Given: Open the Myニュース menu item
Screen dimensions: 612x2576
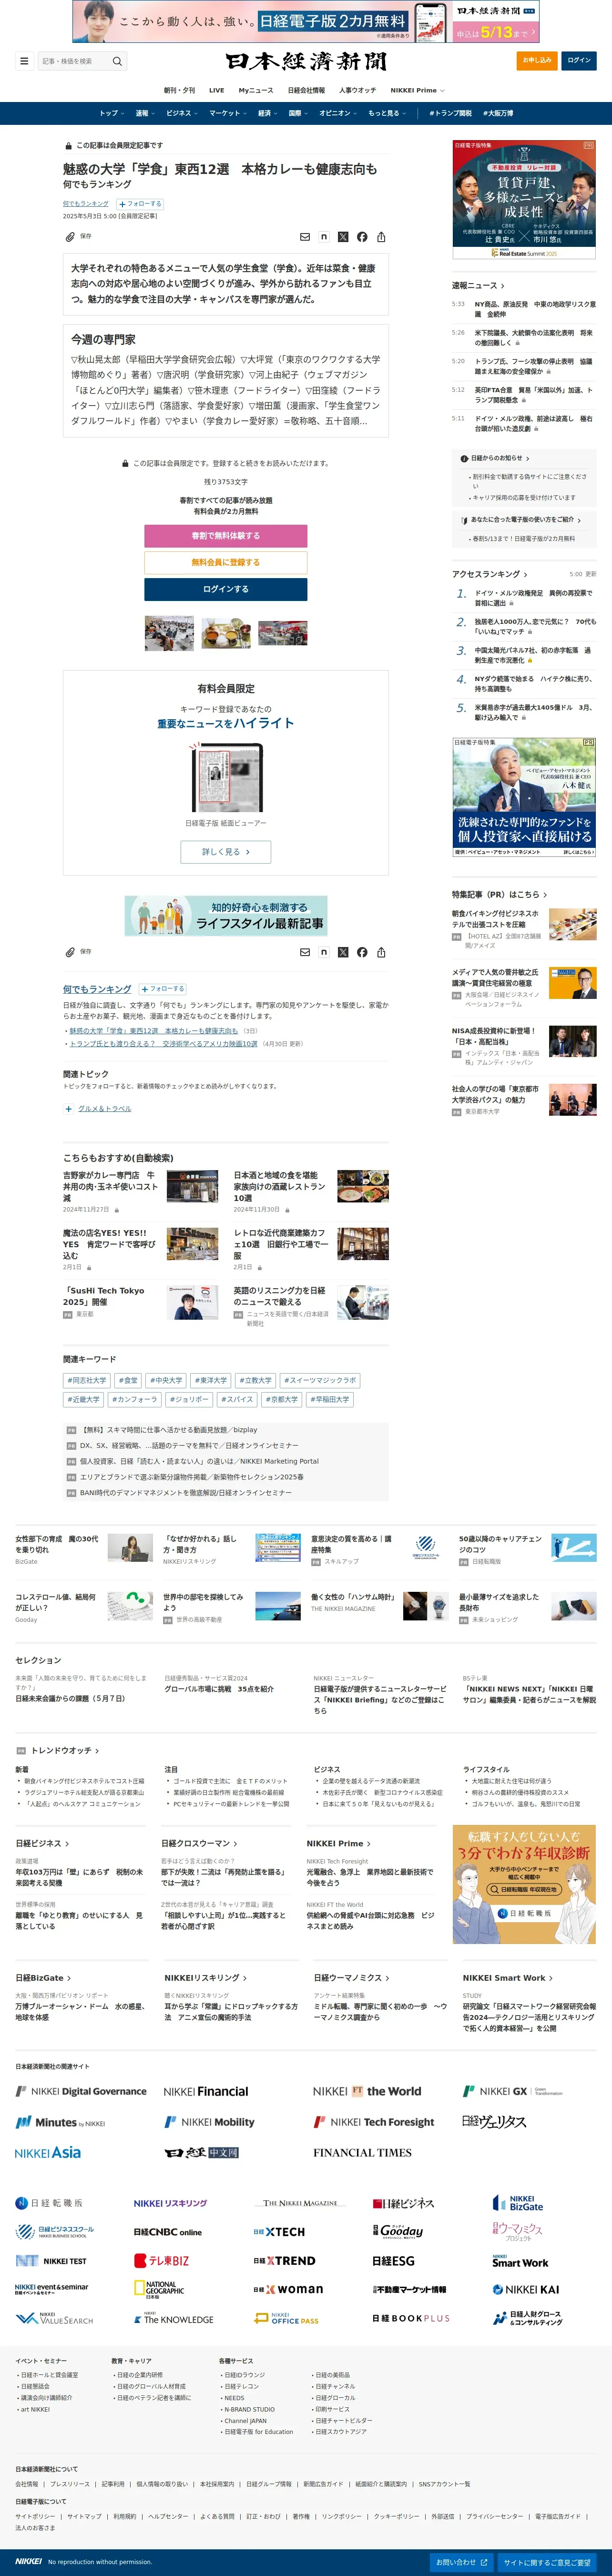Looking at the screenshot, I should 256,90.
